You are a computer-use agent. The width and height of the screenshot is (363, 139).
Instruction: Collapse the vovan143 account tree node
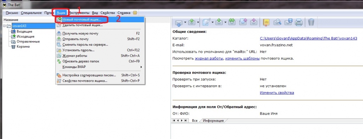[4, 26]
